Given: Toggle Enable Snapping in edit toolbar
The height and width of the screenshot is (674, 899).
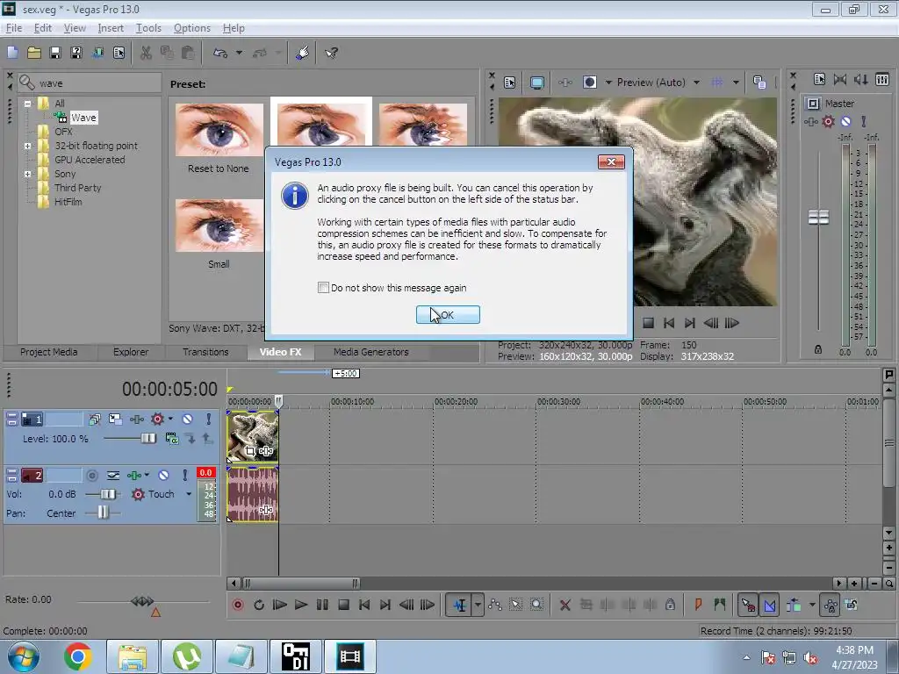Looking at the screenshot, I should (x=748, y=605).
